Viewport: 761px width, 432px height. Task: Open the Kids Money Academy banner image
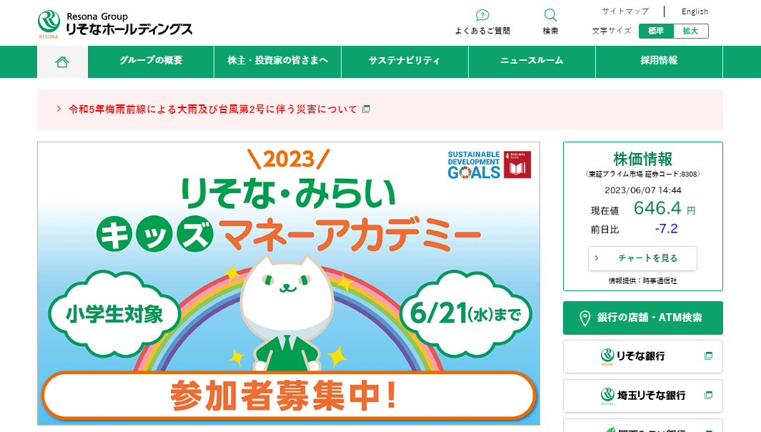pos(288,284)
